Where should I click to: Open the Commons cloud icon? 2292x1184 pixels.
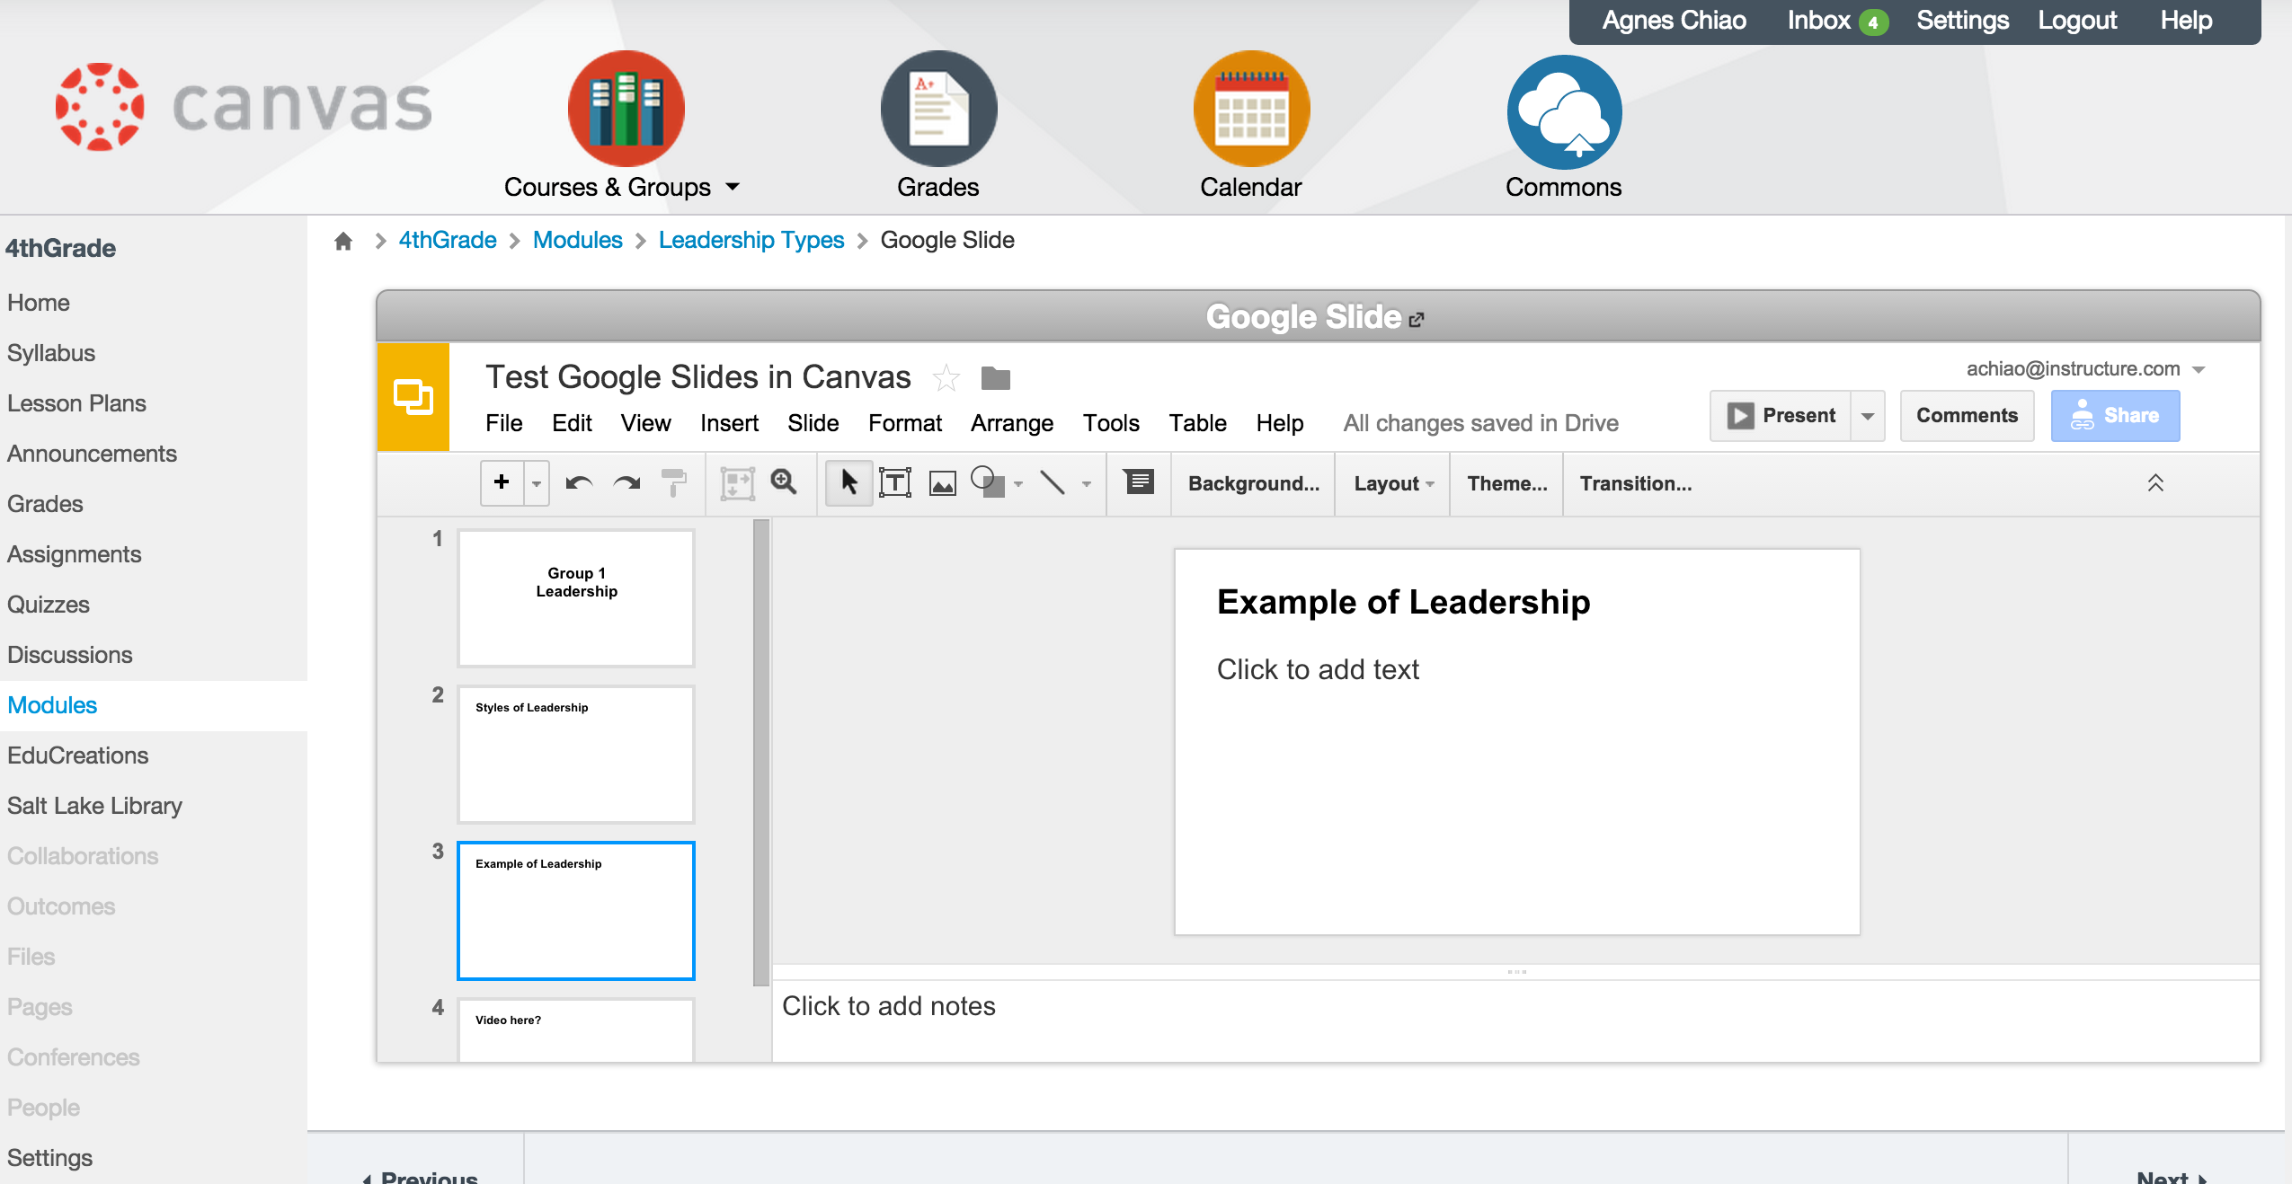click(x=1564, y=112)
